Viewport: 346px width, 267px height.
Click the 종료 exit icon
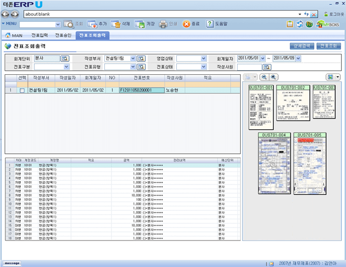tap(186, 24)
